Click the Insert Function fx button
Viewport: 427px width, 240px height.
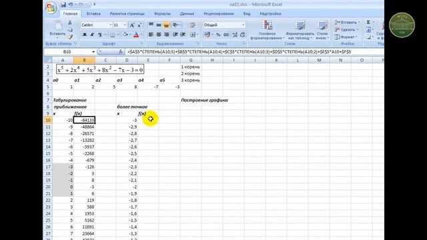click(121, 52)
